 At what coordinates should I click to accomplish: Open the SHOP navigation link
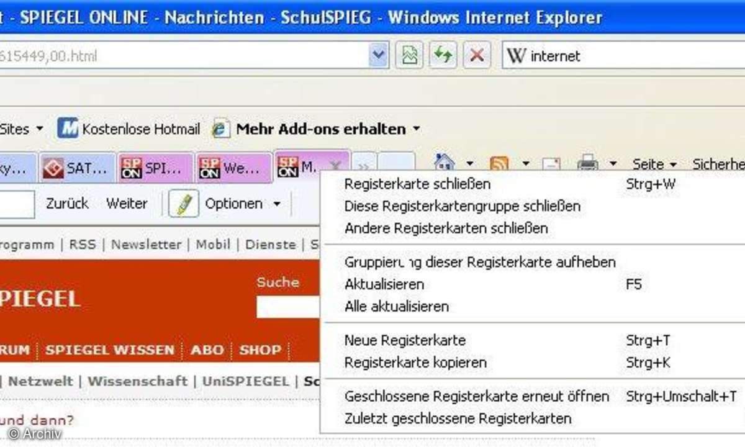point(260,350)
